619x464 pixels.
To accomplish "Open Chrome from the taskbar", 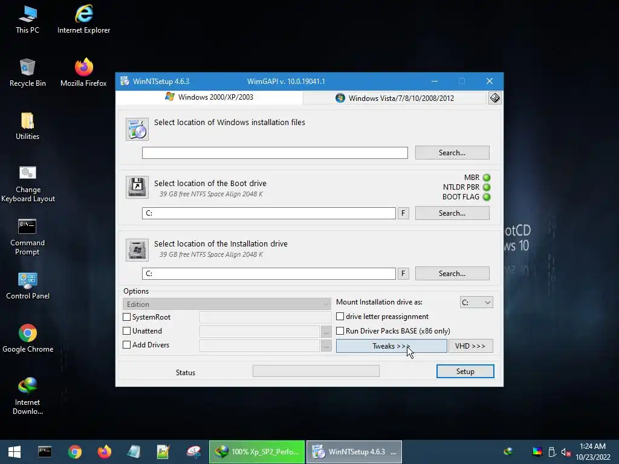I will (x=74, y=452).
